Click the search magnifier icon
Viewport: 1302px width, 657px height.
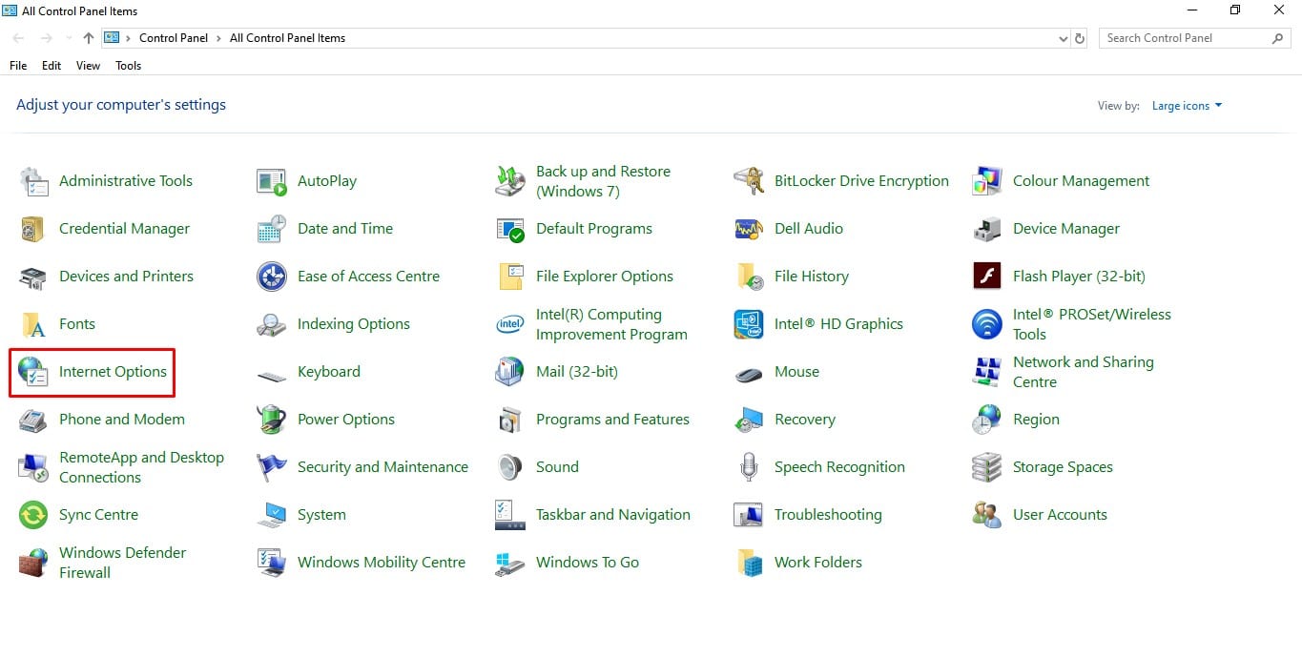coord(1278,38)
